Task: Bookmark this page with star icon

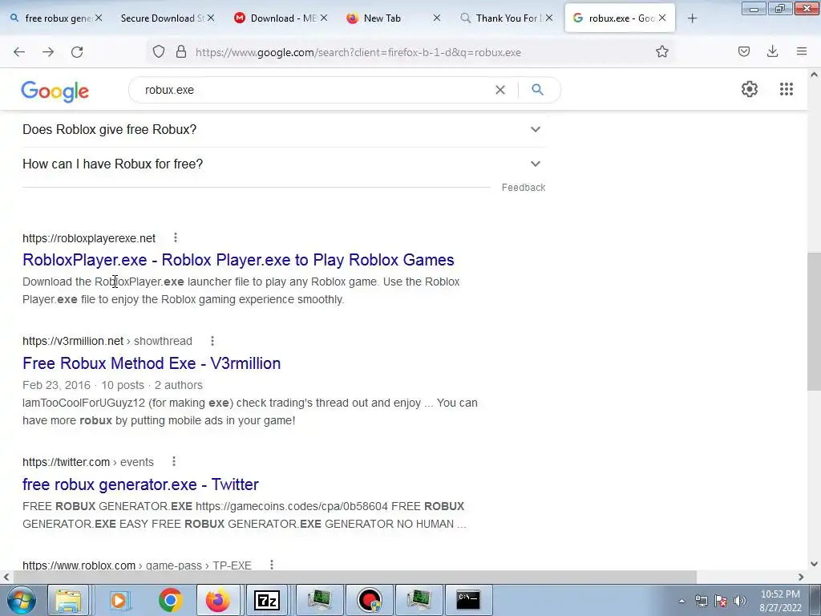Action: pos(661,51)
